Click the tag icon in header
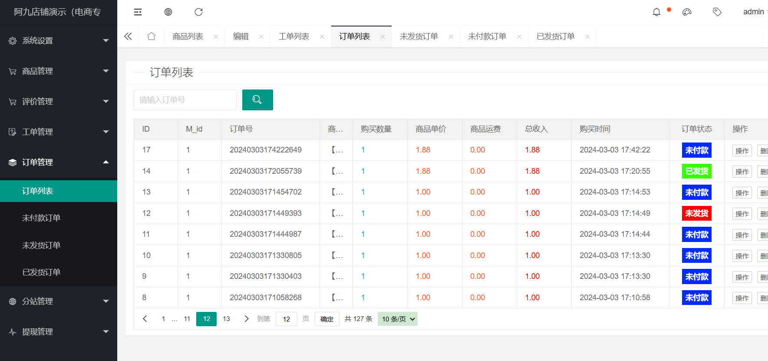 coord(717,12)
